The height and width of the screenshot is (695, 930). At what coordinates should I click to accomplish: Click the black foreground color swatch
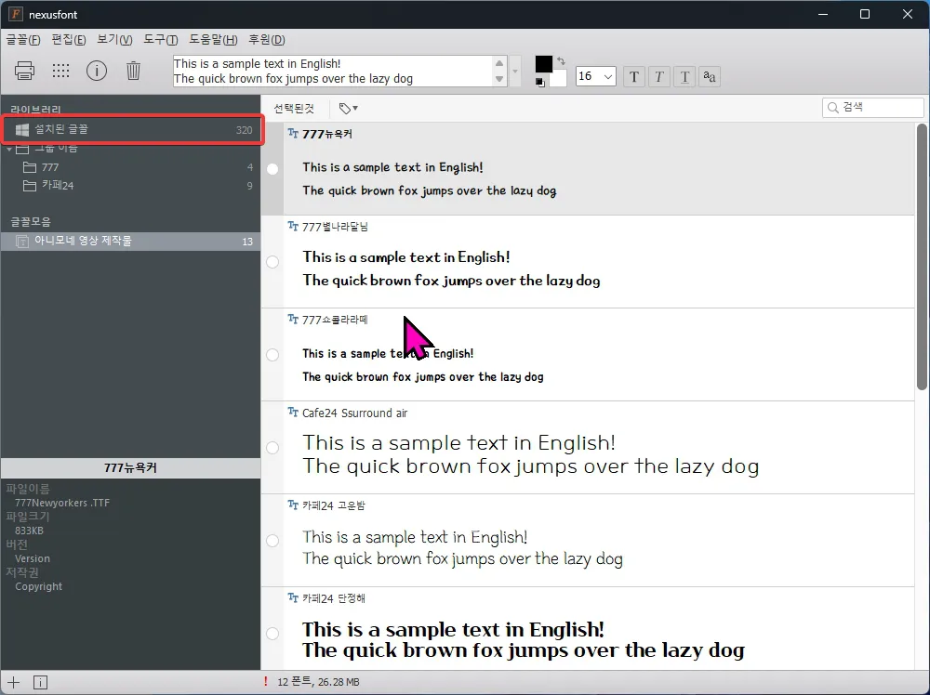[544, 64]
